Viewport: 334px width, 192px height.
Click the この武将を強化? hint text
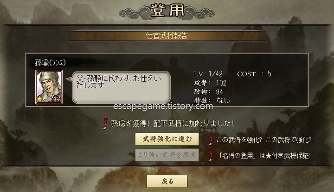(239, 139)
